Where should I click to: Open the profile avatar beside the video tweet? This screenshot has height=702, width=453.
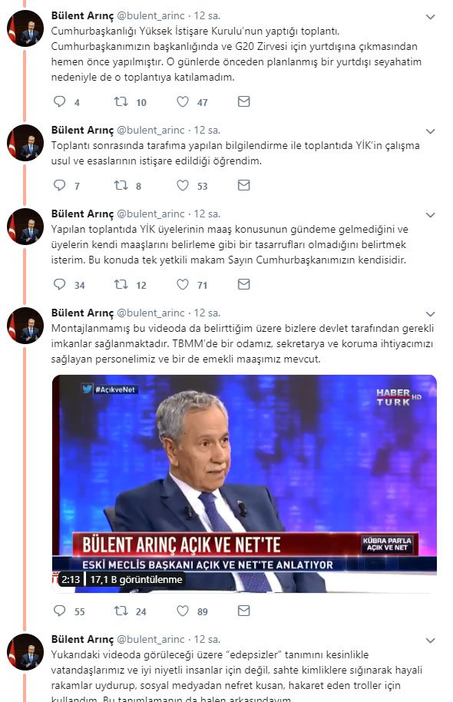(x=25, y=326)
